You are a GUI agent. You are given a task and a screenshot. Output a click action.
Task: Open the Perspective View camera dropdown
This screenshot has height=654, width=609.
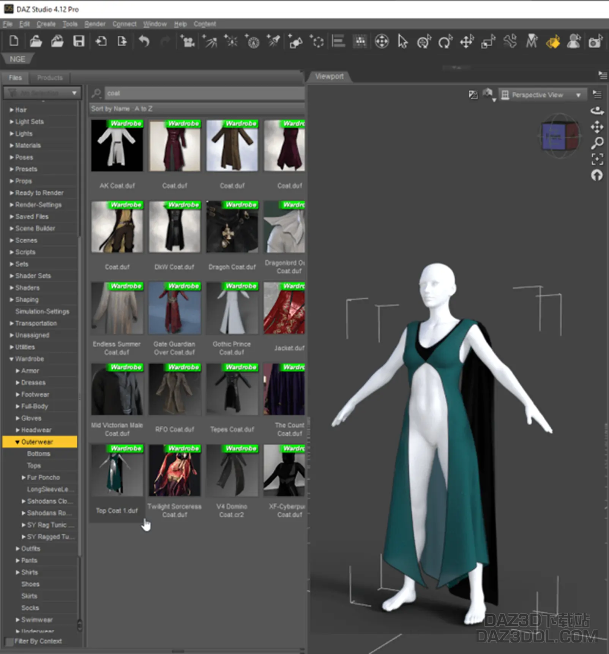(543, 95)
